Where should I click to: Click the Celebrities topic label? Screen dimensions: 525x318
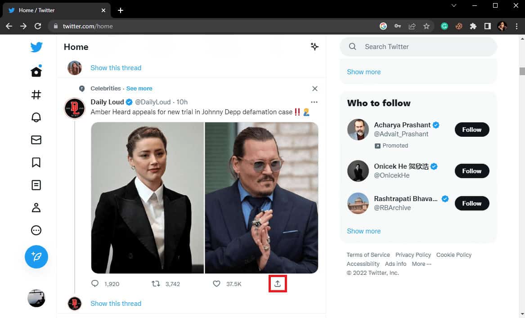[105, 88]
